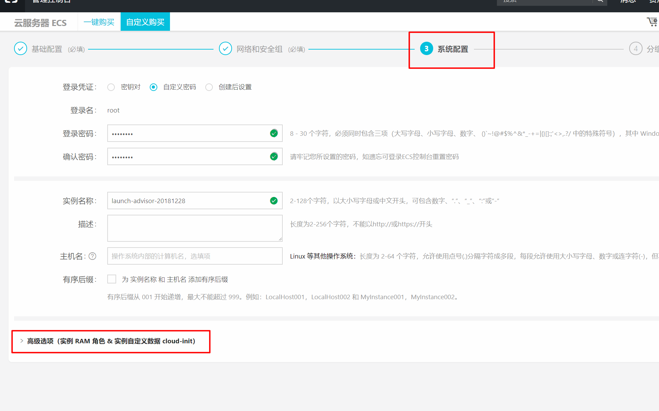Click the 系统配置 step label

tap(453, 49)
